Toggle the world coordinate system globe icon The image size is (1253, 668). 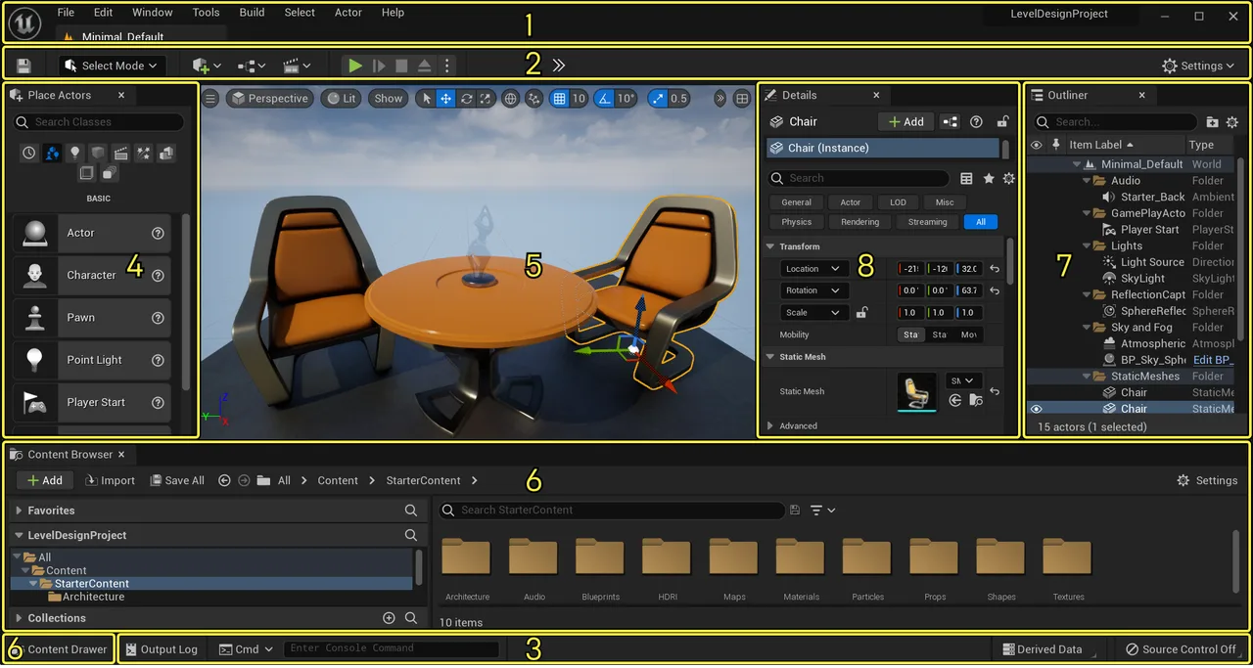(x=510, y=99)
